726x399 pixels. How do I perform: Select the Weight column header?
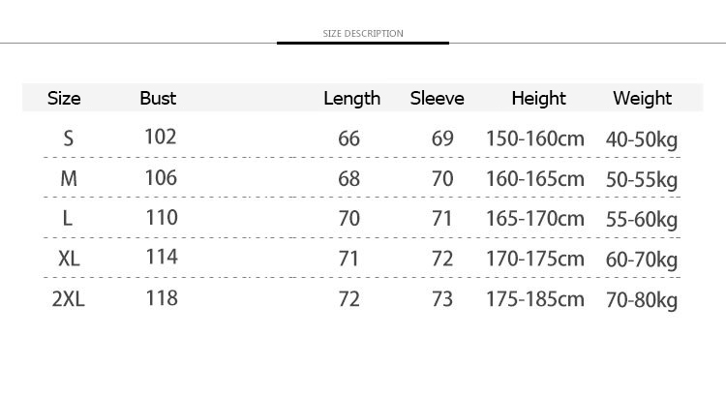642,98
